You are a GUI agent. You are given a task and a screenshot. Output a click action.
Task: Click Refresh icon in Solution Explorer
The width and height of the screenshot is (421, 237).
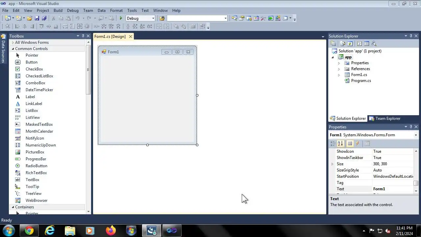pos(350,43)
